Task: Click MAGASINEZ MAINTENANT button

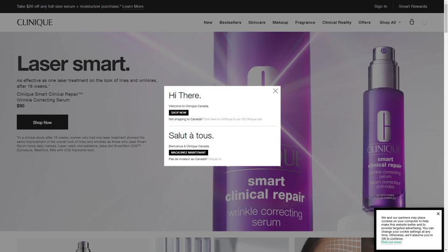Action: (x=188, y=153)
